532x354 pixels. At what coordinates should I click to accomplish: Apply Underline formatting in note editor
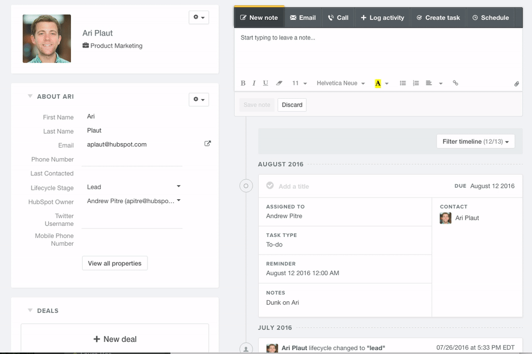265,83
